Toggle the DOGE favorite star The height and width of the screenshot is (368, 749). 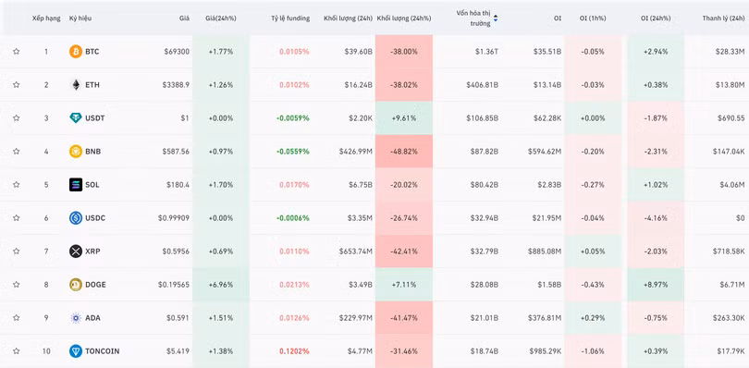point(17,285)
